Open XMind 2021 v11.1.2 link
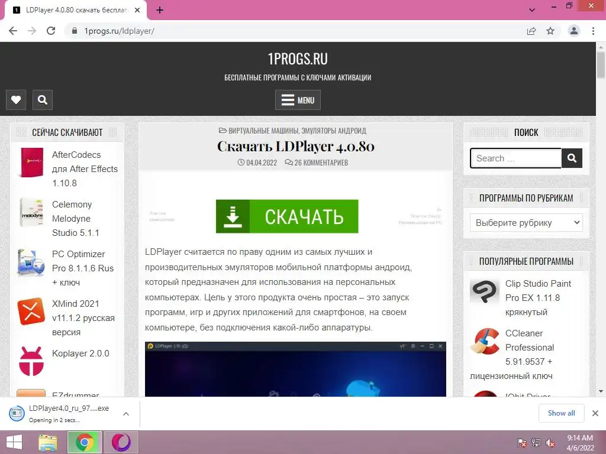 (83, 317)
